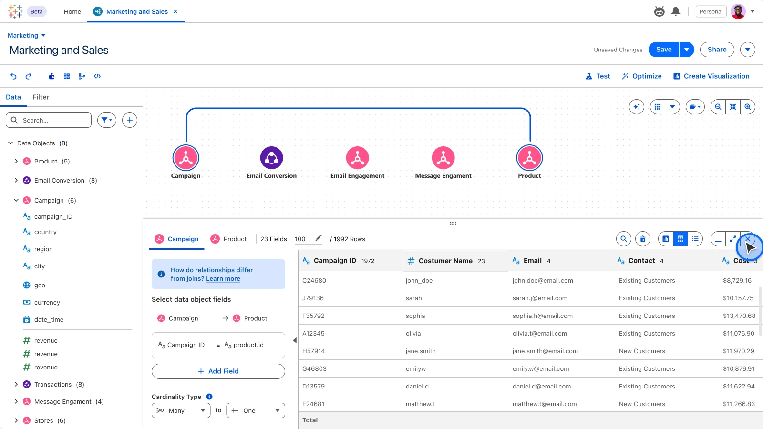The height and width of the screenshot is (429, 763).
Task: Zoom in on the canvas
Action: point(748,107)
